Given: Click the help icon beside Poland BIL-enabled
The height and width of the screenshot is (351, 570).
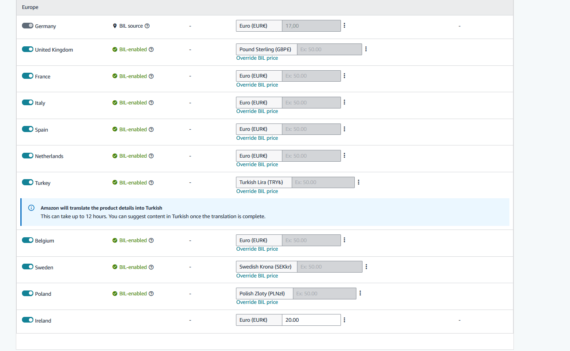Looking at the screenshot, I should click(151, 294).
